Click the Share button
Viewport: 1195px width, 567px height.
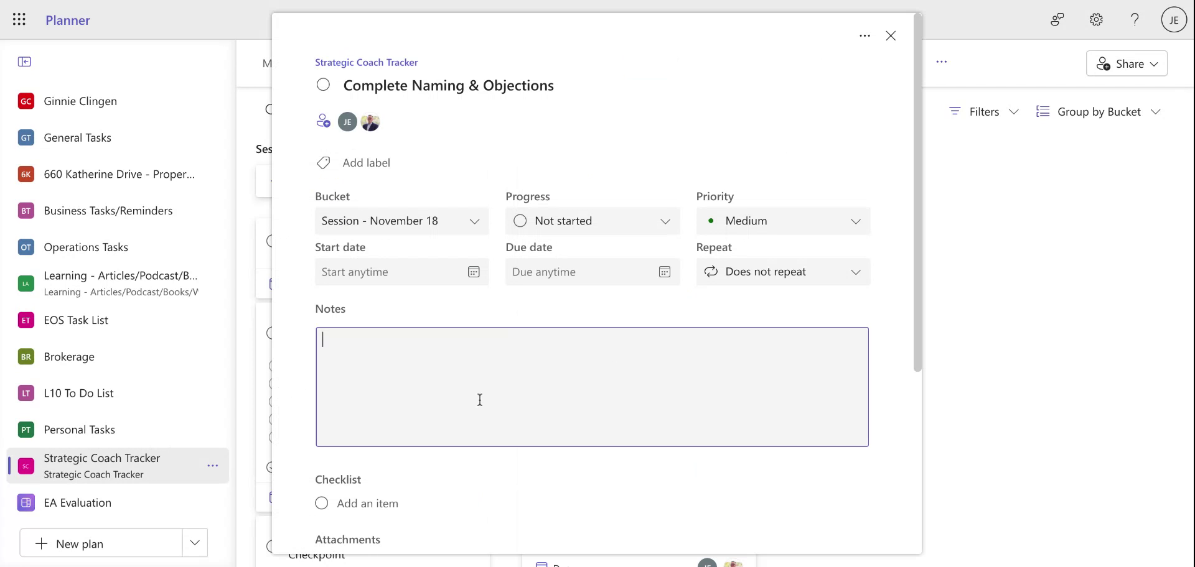1127,63
